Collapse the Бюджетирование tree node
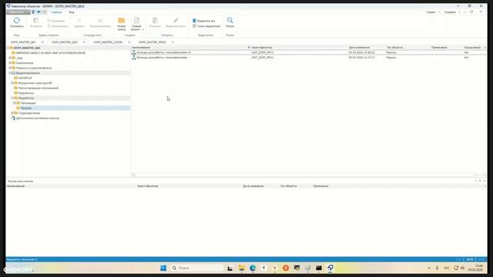Viewport: 493px width, 277px height. tap(10, 73)
